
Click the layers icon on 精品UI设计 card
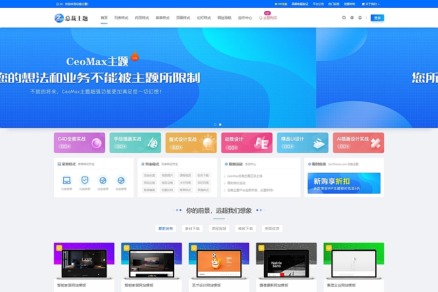point(319,144)
